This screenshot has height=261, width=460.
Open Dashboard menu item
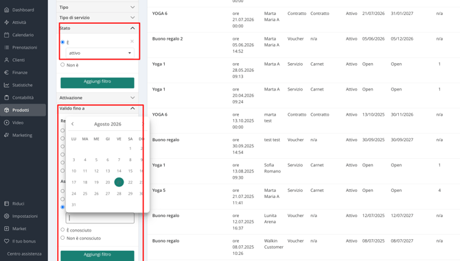pos(23,10)
